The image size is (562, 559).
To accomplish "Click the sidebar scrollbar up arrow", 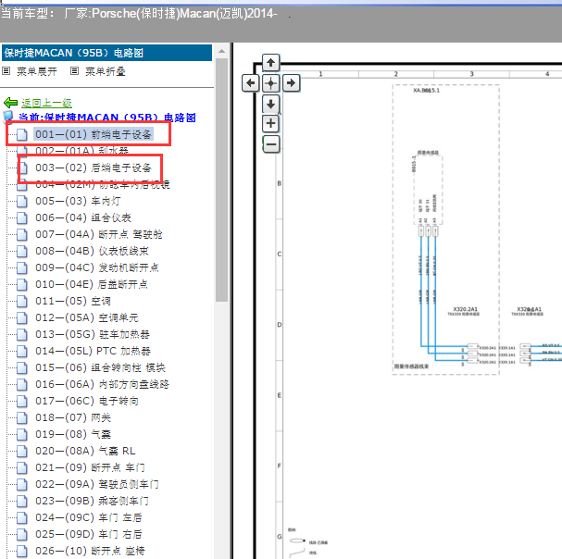I will click(x=222, y=51).
